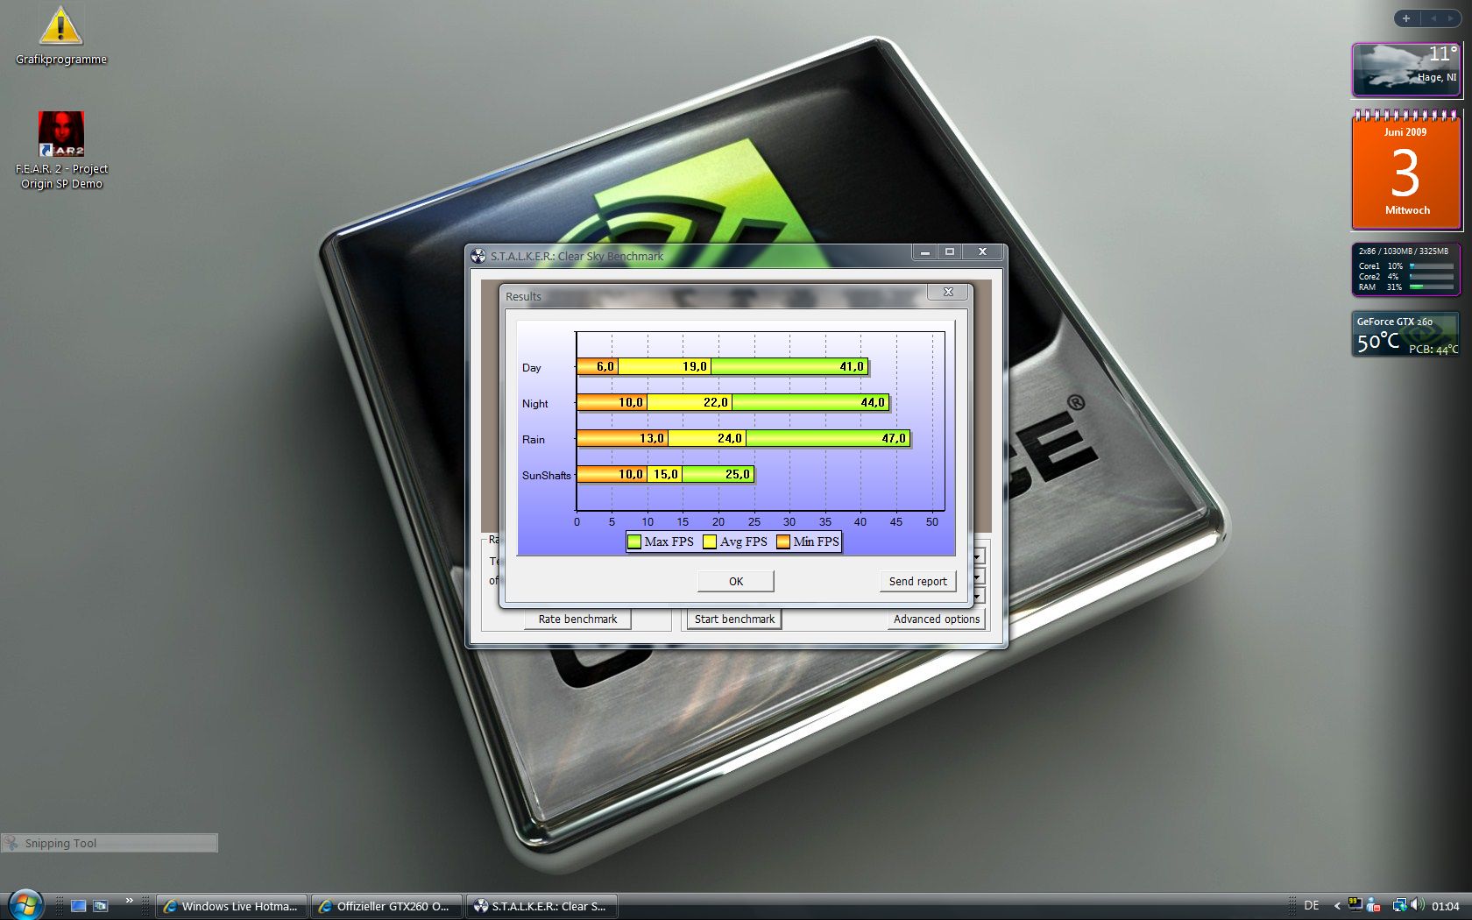Click the GeForce GTX 260 temperature gadget
Image resolution: width=1472 pixels, height=920 pixels.
click(x=1406, y=334)
